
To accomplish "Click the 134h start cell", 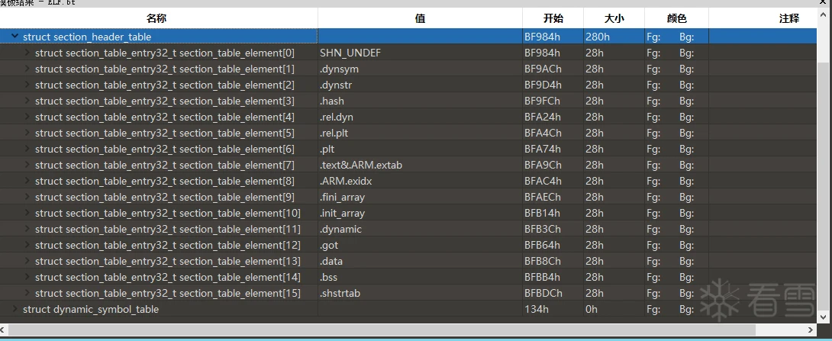I will 553,309.
